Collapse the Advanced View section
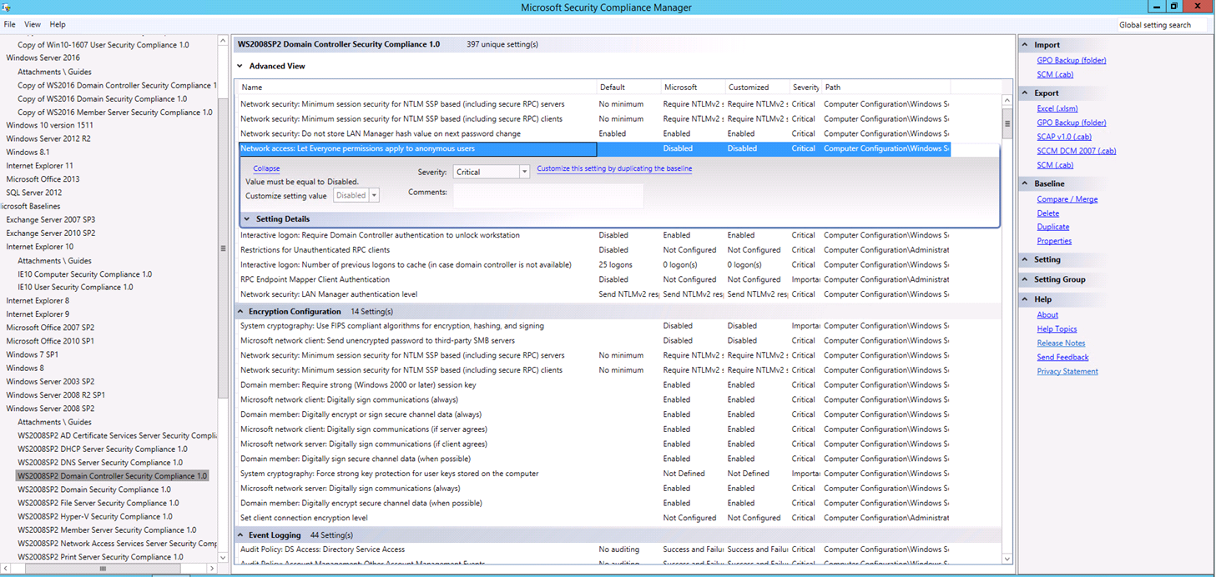This screenshot has height=577, width=1216. click(240, 66)
